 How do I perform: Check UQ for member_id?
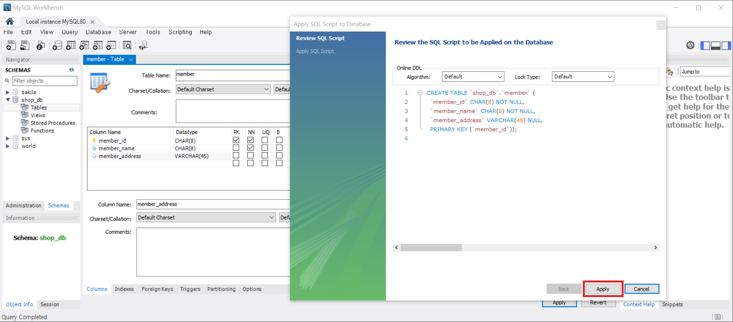point(265,140)
